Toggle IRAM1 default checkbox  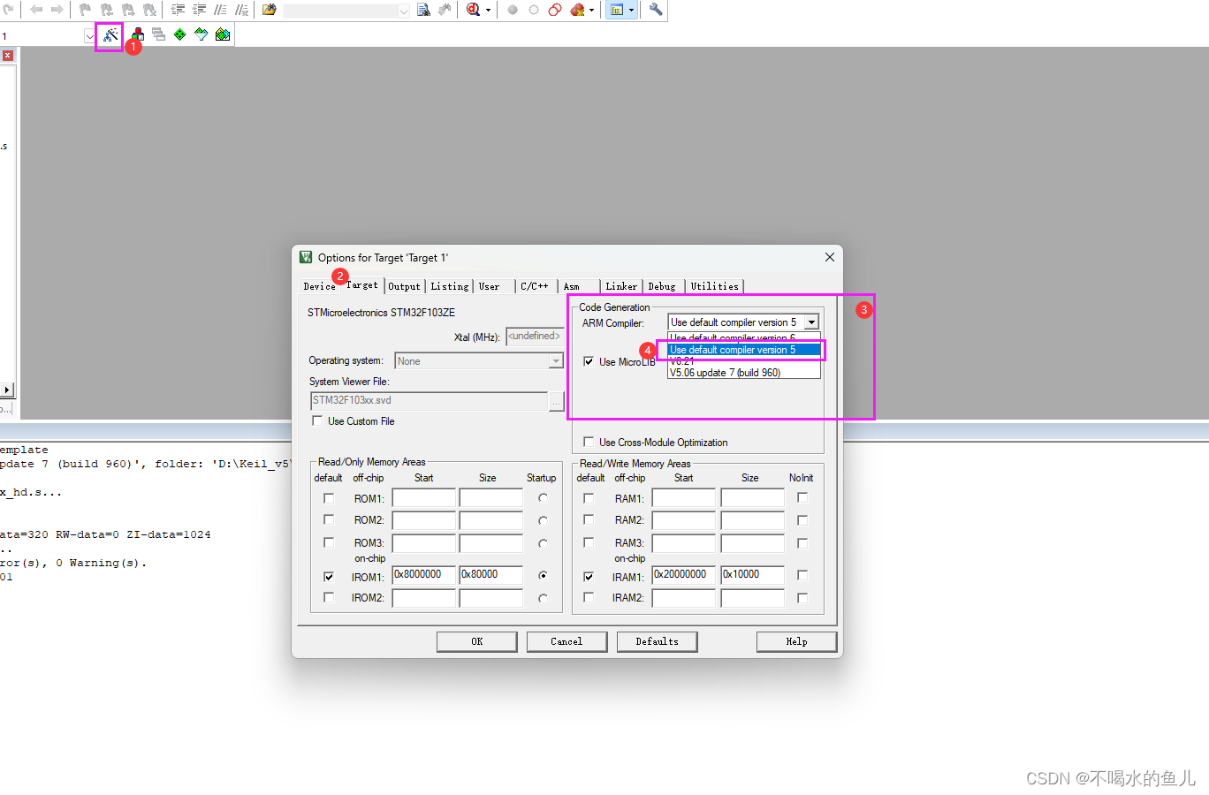coord(589,577)
